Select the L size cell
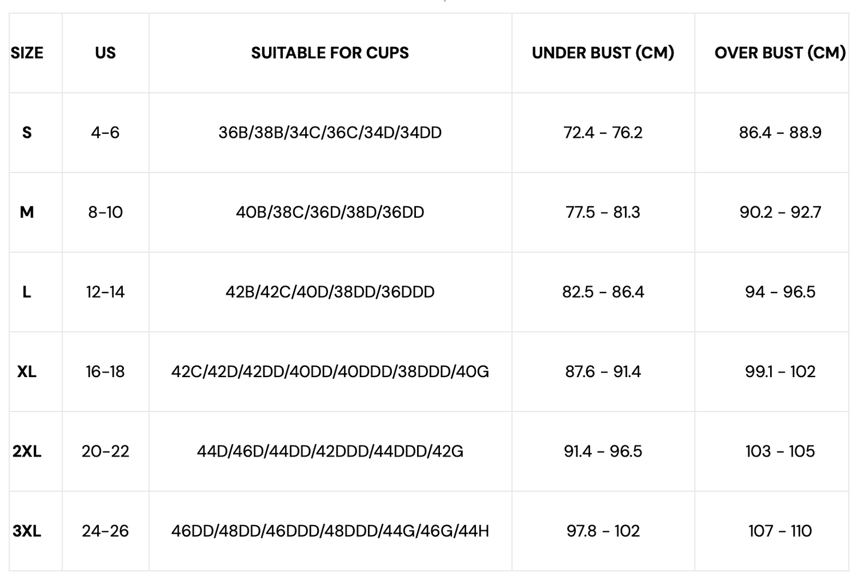857x584 pixels. point(27,292)
